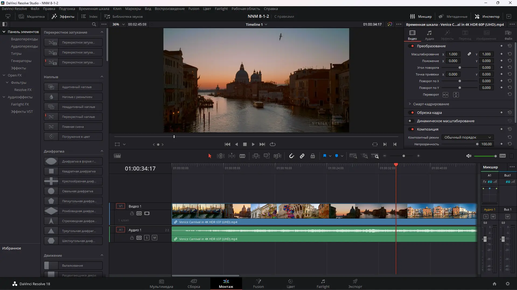Adjust the Непрозрачность opacity slider

[477, 144]
